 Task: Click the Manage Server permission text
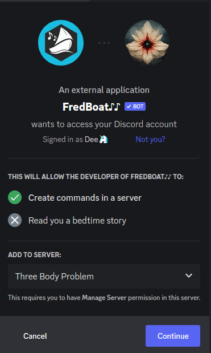click(104, 298)
